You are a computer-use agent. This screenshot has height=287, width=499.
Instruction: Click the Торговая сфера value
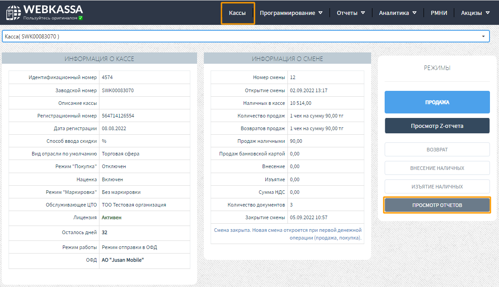121,154
